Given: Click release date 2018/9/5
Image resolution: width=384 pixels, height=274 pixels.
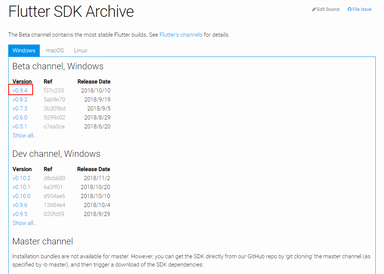Looking at the screenshot, I should pyautogui.click(x=99, y=109).
